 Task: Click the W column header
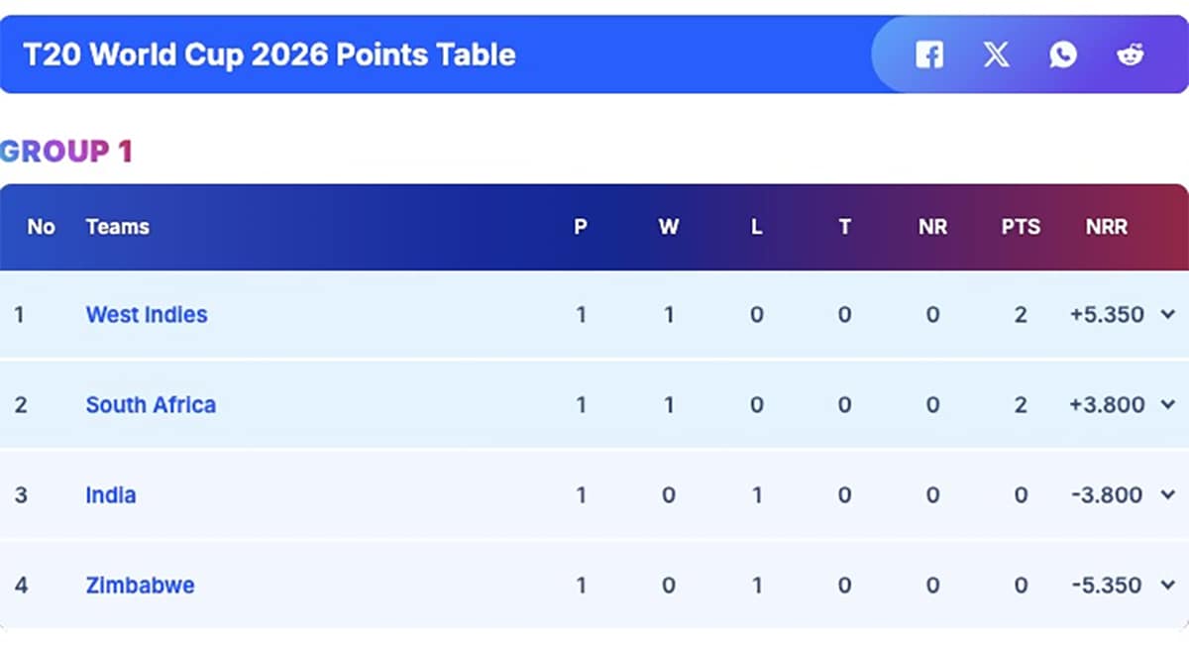point(669,227)
